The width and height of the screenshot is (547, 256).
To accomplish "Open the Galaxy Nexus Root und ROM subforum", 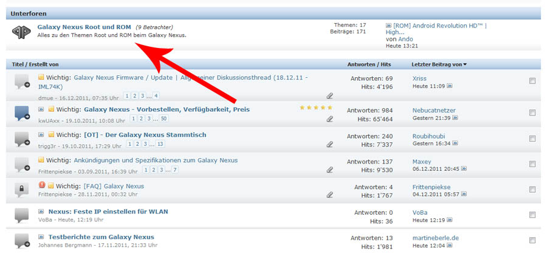I will [x=84, y=27].
